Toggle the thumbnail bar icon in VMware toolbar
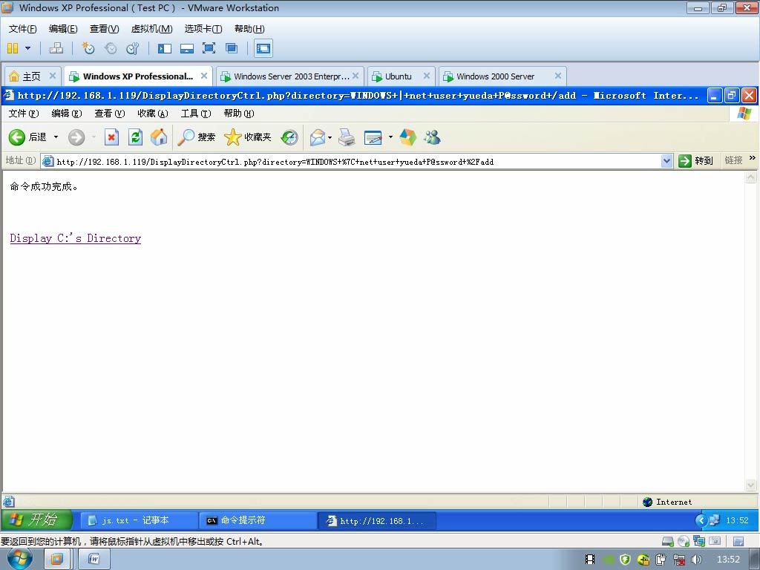The height and width of the screenshot is (570, 760). [x=186, y=48]
